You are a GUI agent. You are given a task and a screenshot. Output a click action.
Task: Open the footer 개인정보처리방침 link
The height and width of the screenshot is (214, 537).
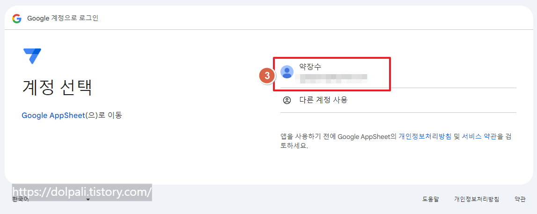[477, 200]
